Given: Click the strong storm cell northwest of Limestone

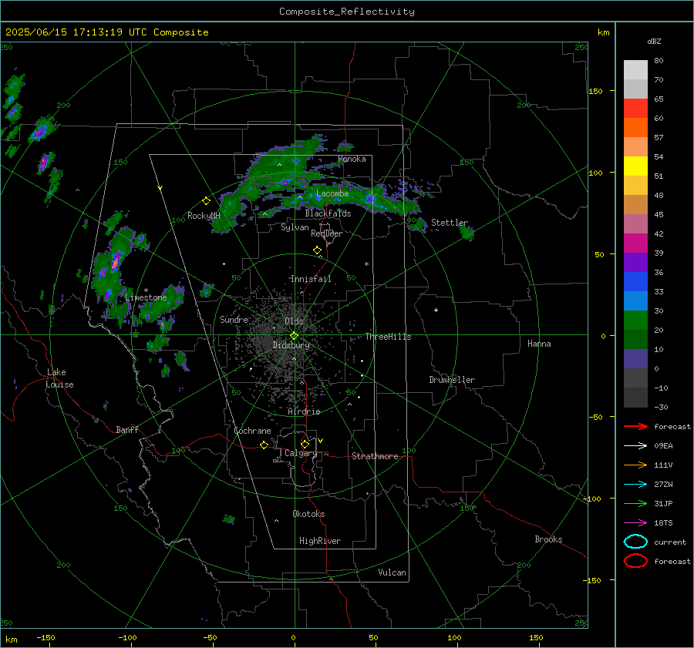Looking at the screenshot, I should click(x=115, y=262).
